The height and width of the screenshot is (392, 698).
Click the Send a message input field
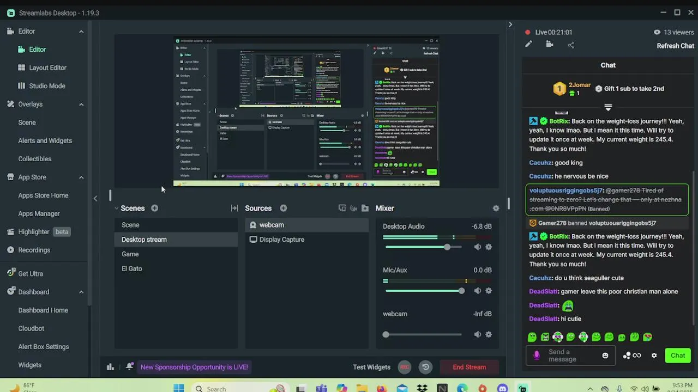(x=571, y=356)
